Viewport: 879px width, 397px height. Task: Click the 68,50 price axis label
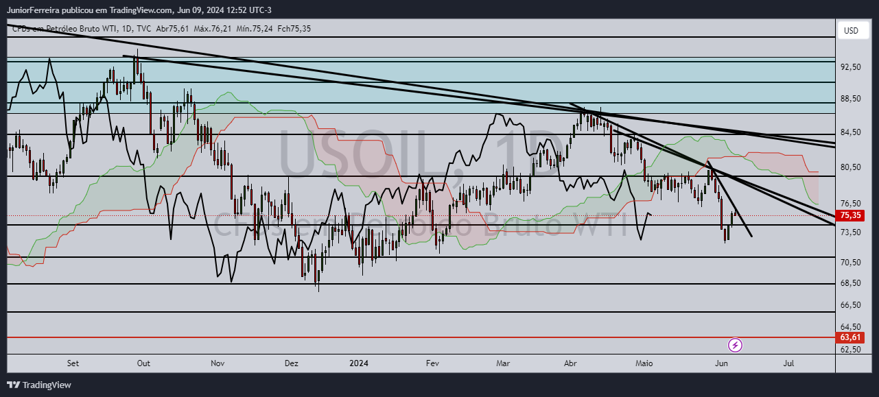pos(851,283)
